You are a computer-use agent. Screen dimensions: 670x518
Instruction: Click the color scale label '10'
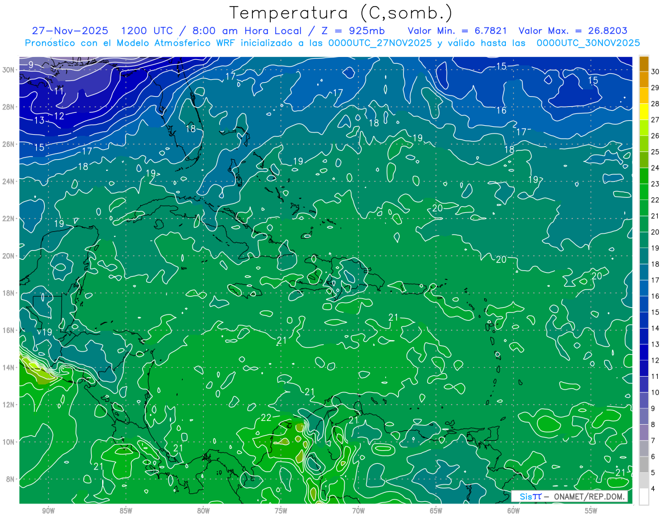[x=655, y=392]
